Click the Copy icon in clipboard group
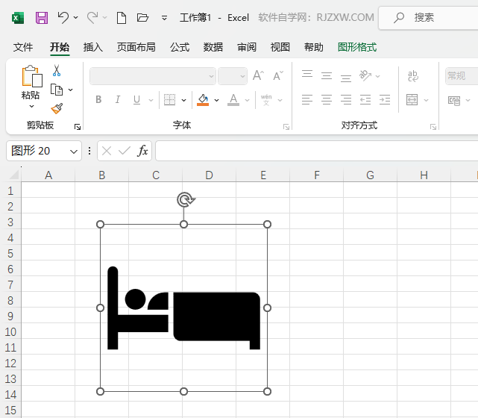 tap(57, 90)
